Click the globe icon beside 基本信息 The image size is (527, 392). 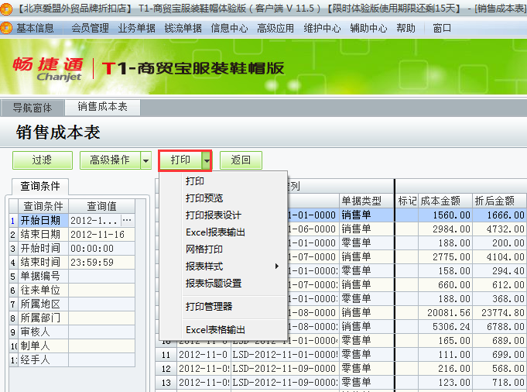pos(8,28)
